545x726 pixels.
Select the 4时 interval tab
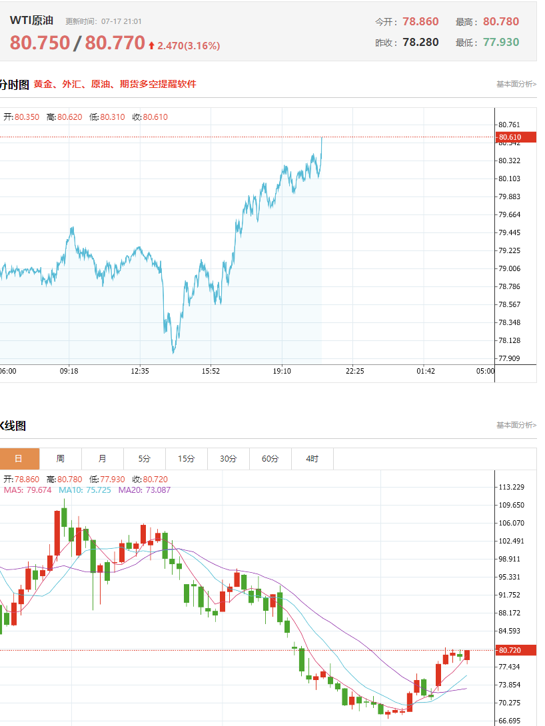point(312,459)
